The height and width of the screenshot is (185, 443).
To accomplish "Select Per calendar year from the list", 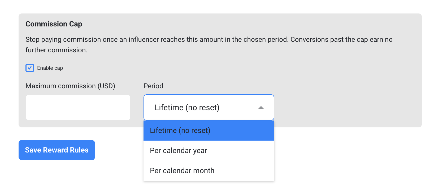I will point(209,151).
